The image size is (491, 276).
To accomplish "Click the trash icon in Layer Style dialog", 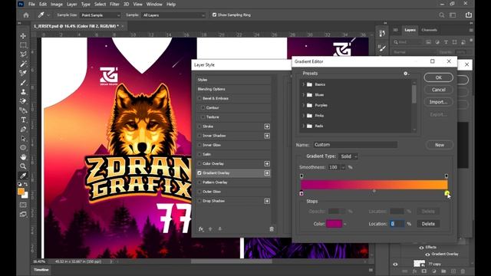I will [272, 229].
